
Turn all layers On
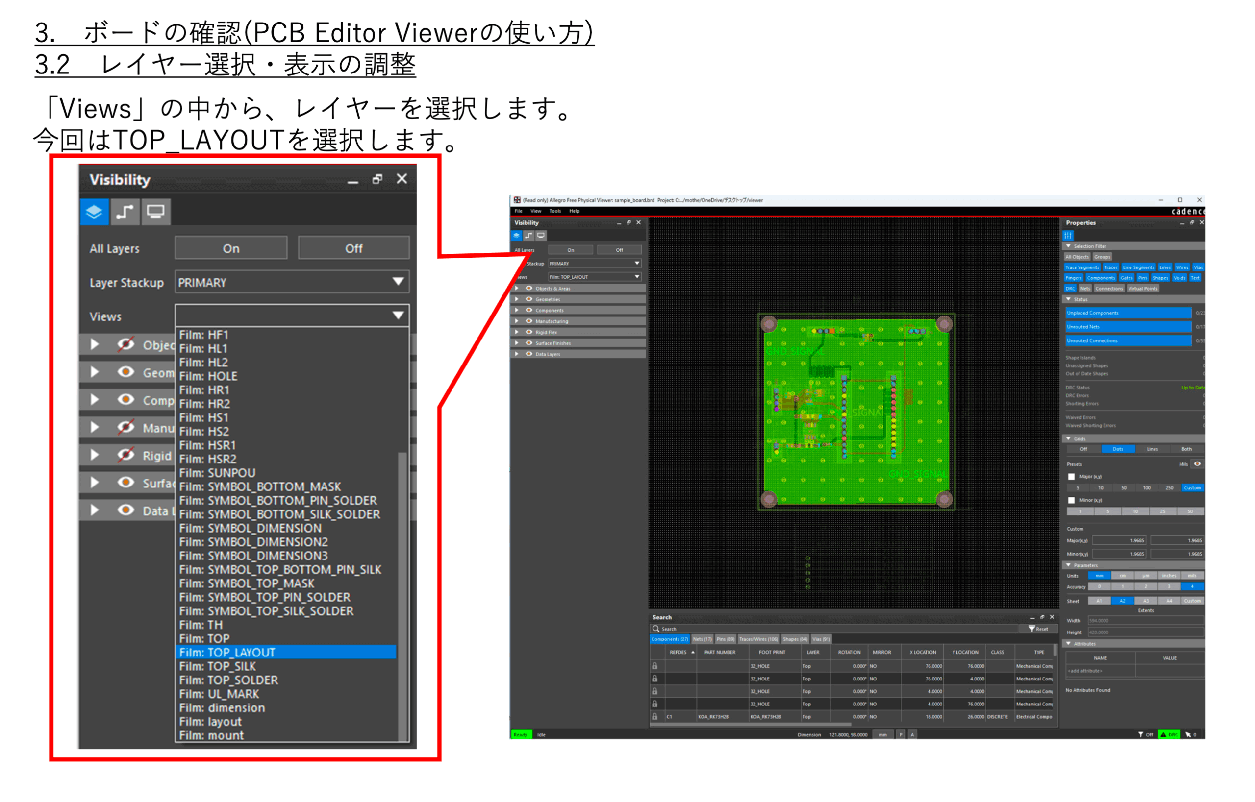(231, 248)
